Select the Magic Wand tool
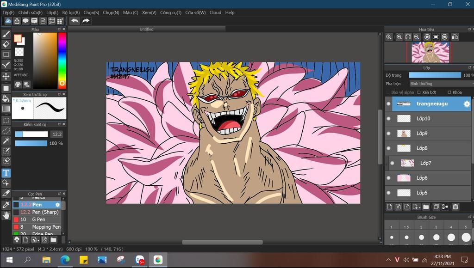Screen dimensions: 474x268 (6, 140)
